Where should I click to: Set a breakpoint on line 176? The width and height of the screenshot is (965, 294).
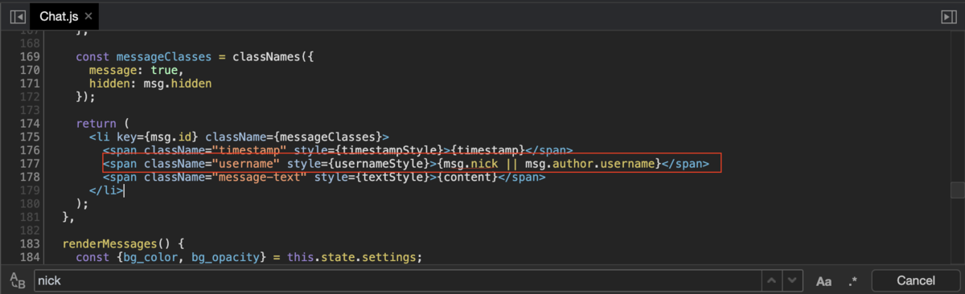[x=29, y=150]
